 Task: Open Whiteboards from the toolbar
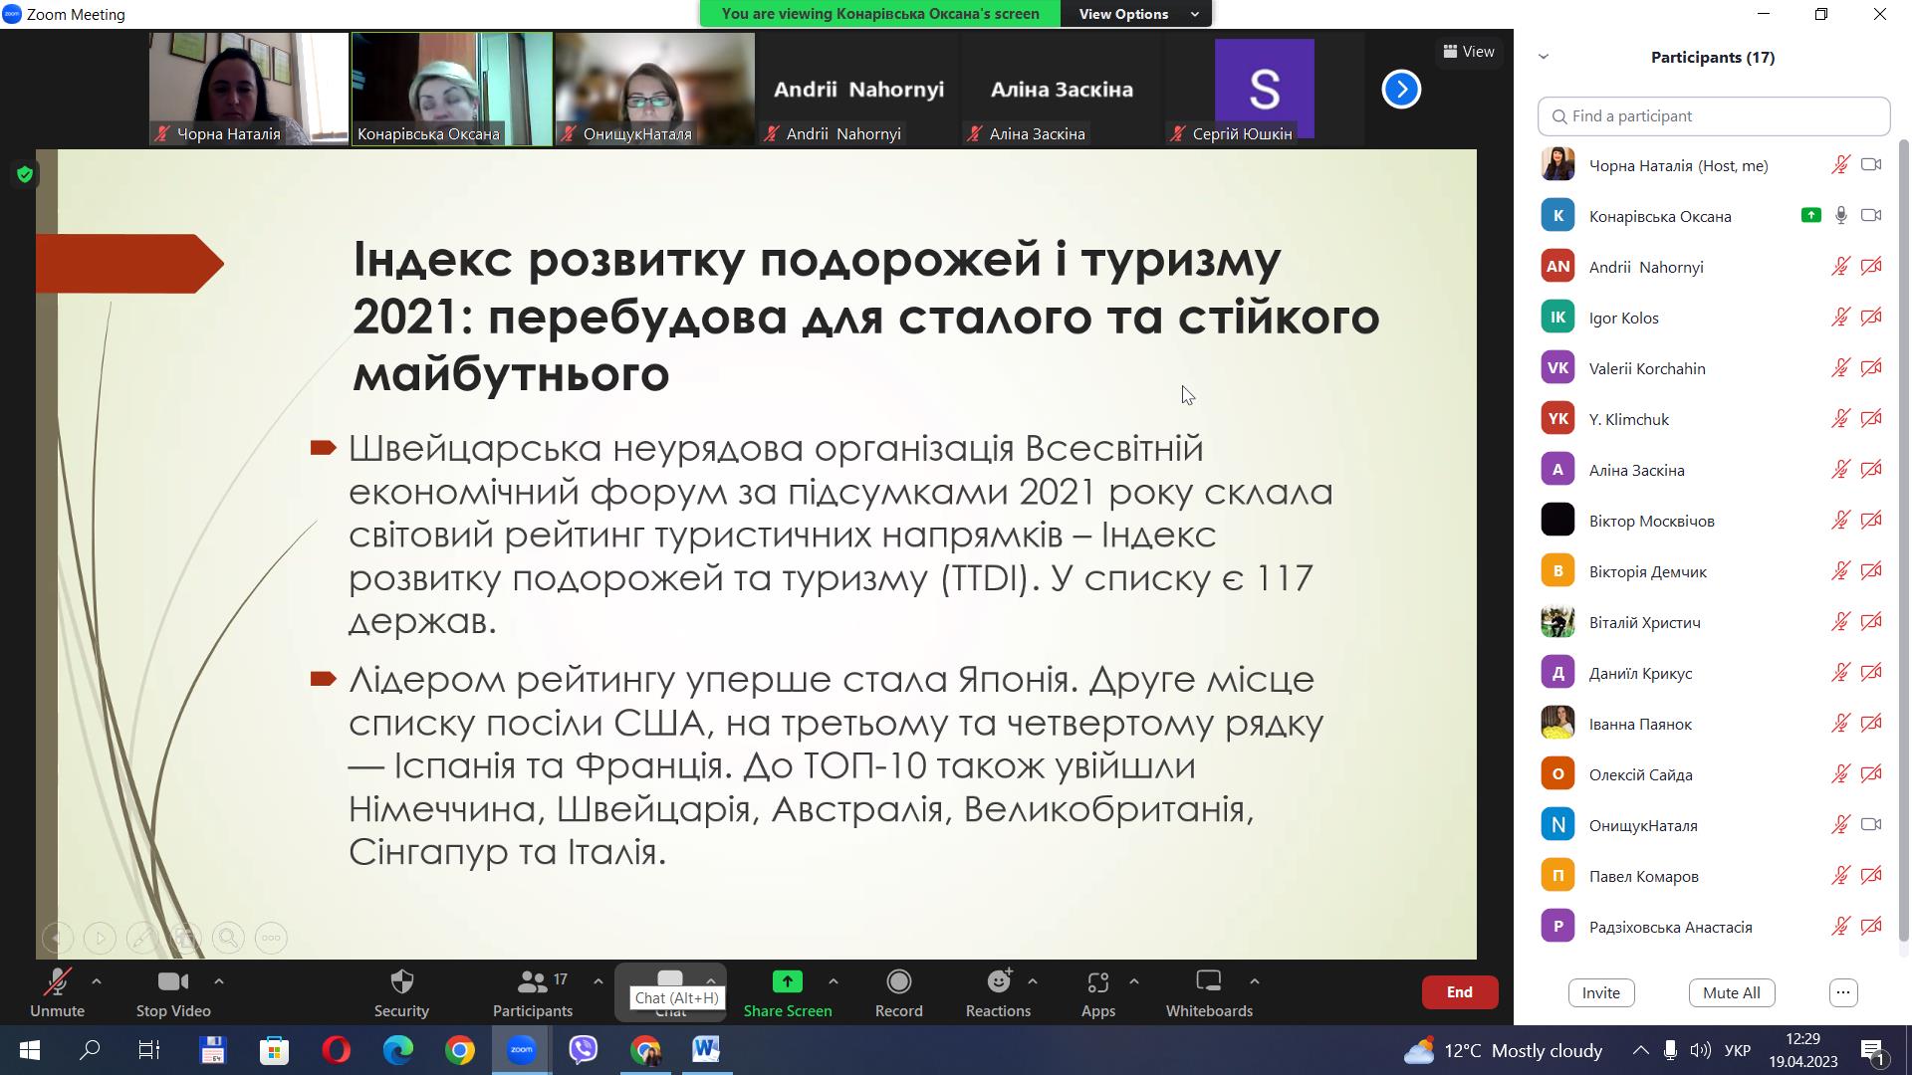click(1208, 982)
